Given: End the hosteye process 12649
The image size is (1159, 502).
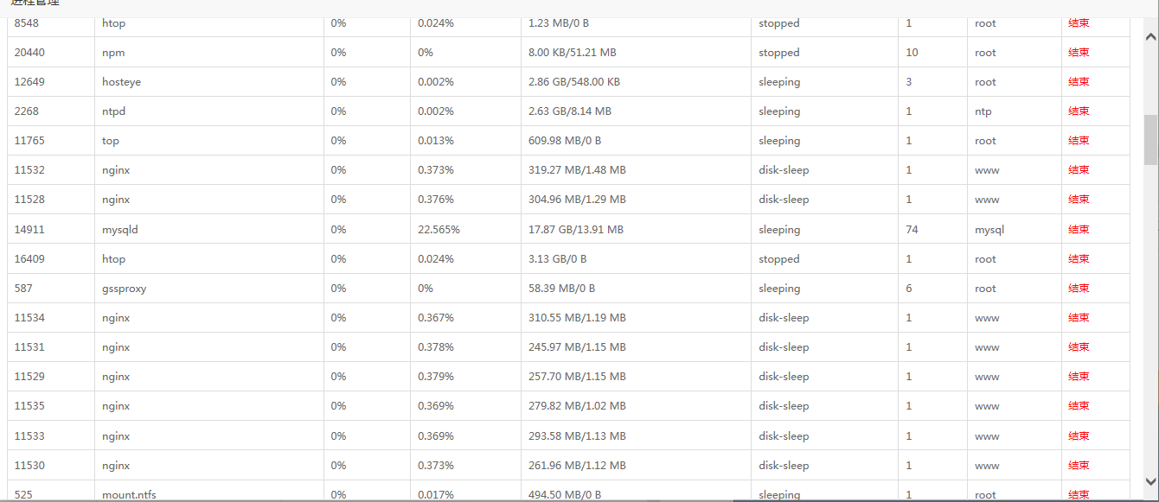Looking at the screenshot, I should pos(1079,82).
